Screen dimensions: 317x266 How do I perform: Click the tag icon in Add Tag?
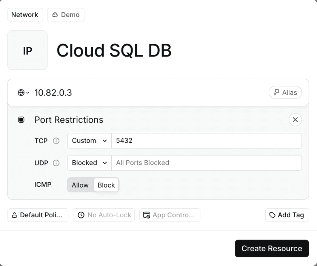[x=272, y=215]
